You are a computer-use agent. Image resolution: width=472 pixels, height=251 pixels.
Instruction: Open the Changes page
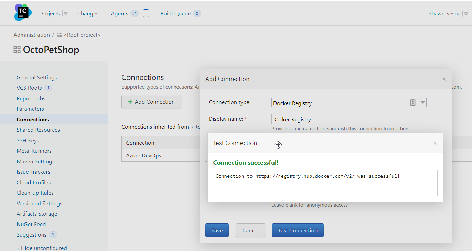(x=88, y=14)
